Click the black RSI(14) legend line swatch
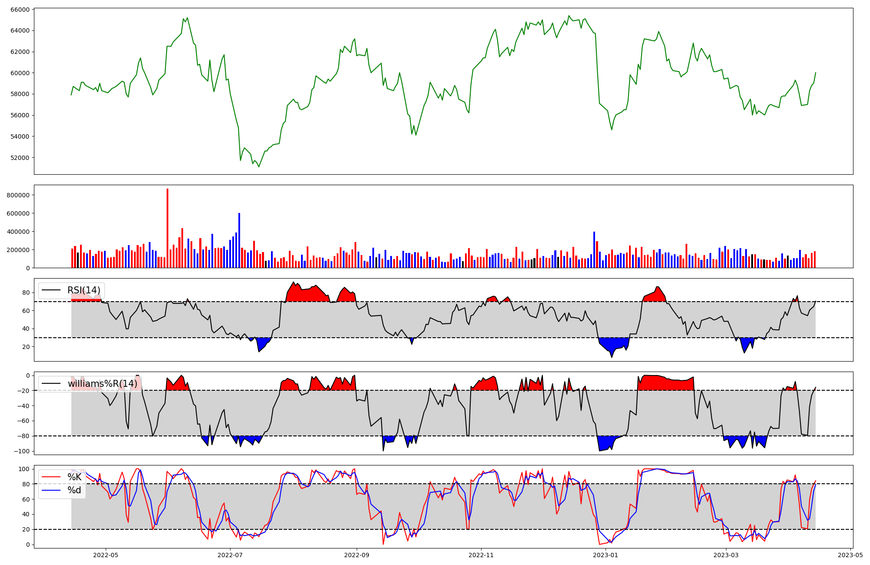This screenshot has height=565, width=870. [52, 290]
